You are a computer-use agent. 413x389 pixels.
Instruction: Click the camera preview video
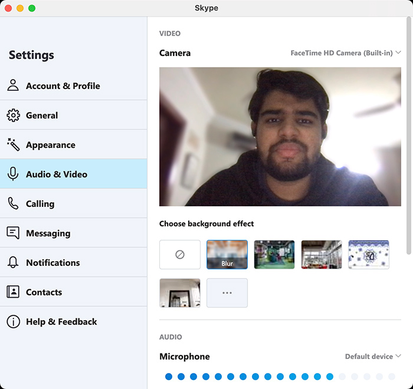click(x=280, y=137)
